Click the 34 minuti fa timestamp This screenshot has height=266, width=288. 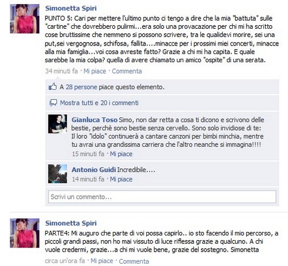click(62, 71)
